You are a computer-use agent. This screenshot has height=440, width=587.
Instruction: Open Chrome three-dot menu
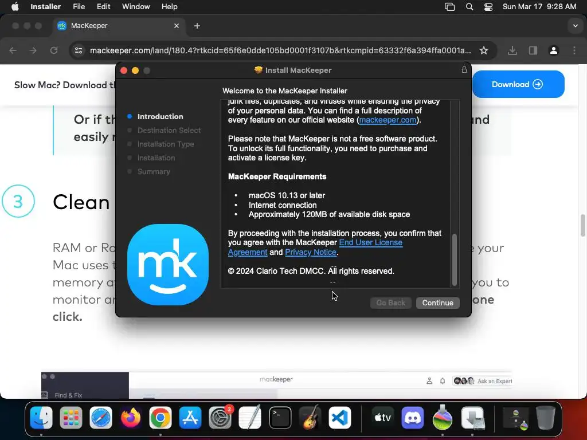574,50
